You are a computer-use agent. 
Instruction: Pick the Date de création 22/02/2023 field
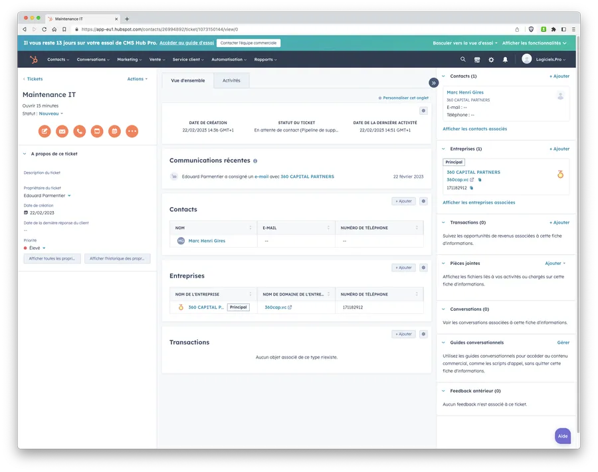[x=39, y=213]
